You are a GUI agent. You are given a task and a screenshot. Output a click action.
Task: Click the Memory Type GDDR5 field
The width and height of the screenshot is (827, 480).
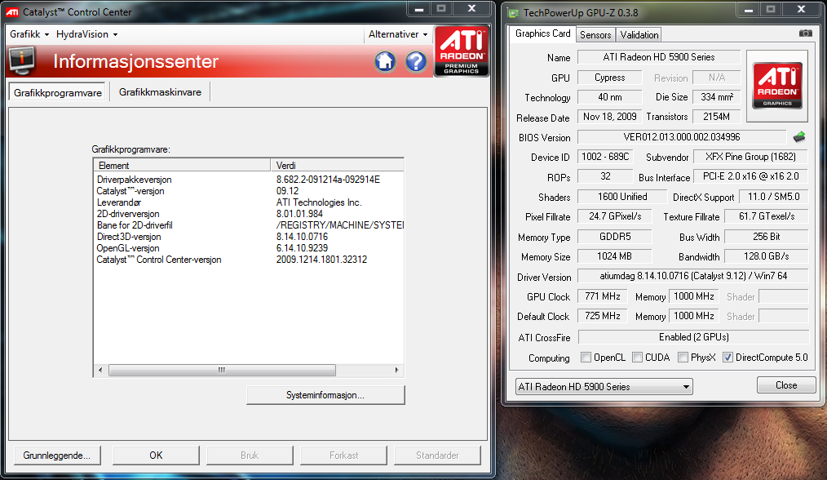tap(614, 237)
